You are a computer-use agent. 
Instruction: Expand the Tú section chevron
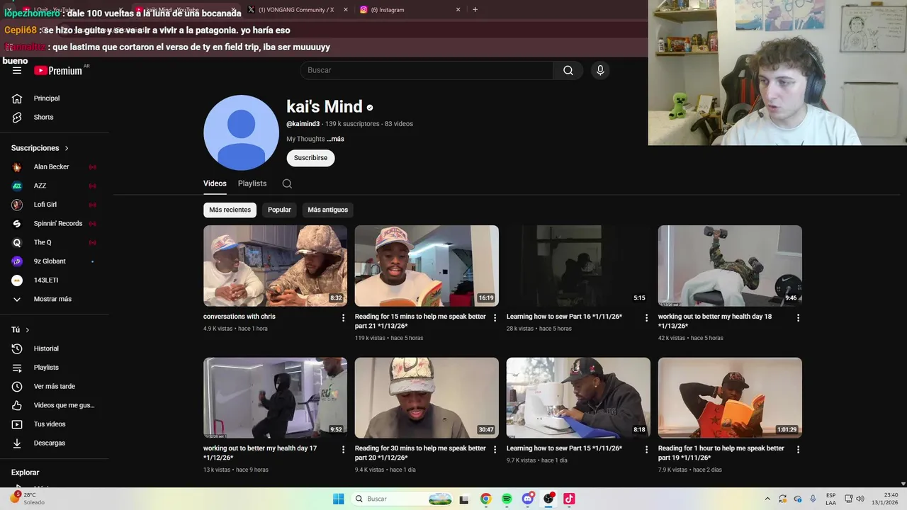click(x=28, y=330)
